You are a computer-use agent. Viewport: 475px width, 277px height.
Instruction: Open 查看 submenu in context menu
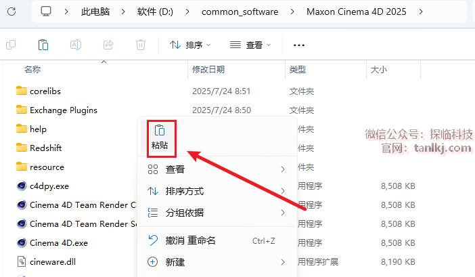[x=217, y=169]
